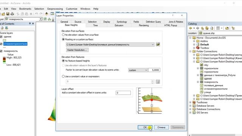Expand the Toolboxes node in Catalog
The image size is (242, 136).
coord(190,102)
